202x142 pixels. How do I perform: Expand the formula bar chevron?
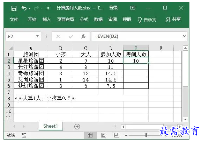[x=184, y=36]
